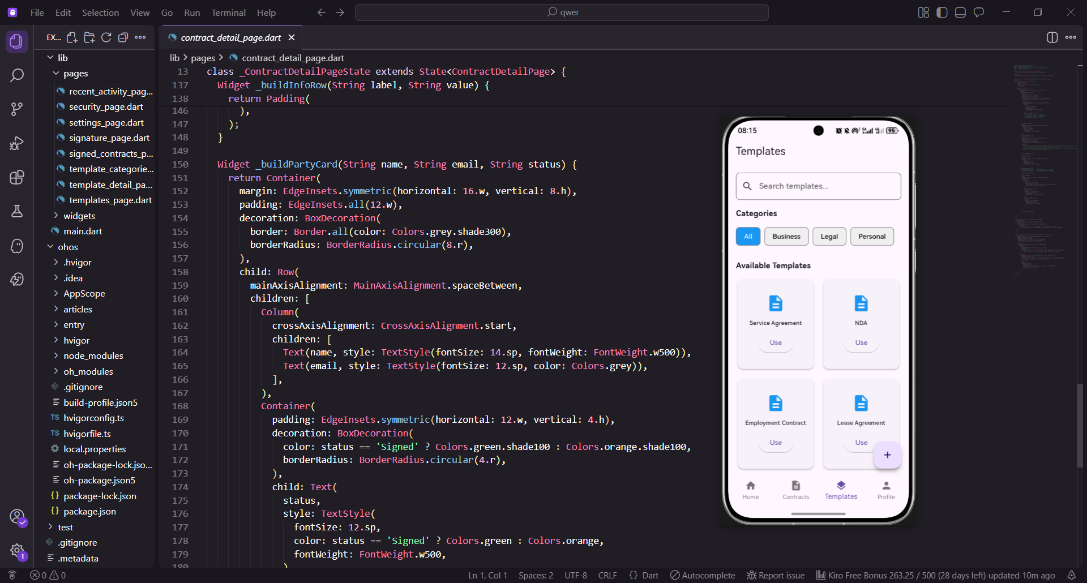Click Use under Employment Contract

776,443
